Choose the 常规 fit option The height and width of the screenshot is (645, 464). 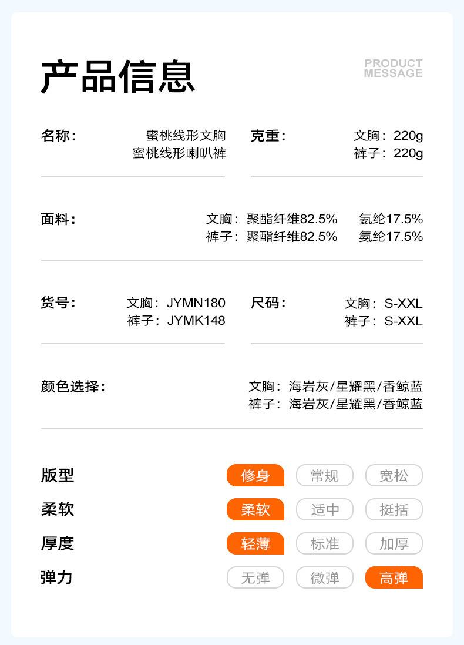tap(324, 475)
